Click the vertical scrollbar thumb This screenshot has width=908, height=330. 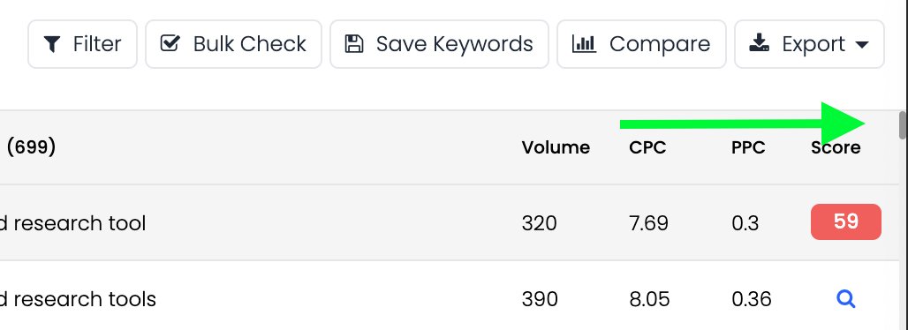tap(902, 125)
